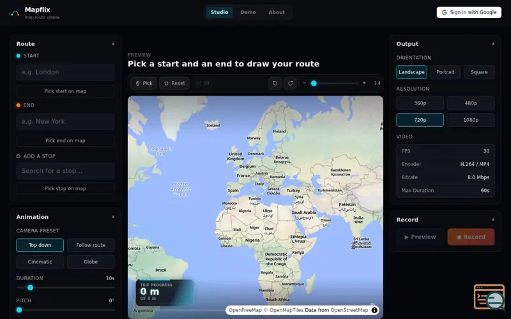Viewport: 511px width, 319px height.
Task: Click the OpenFreeMap attribution link
Action: 245,310
